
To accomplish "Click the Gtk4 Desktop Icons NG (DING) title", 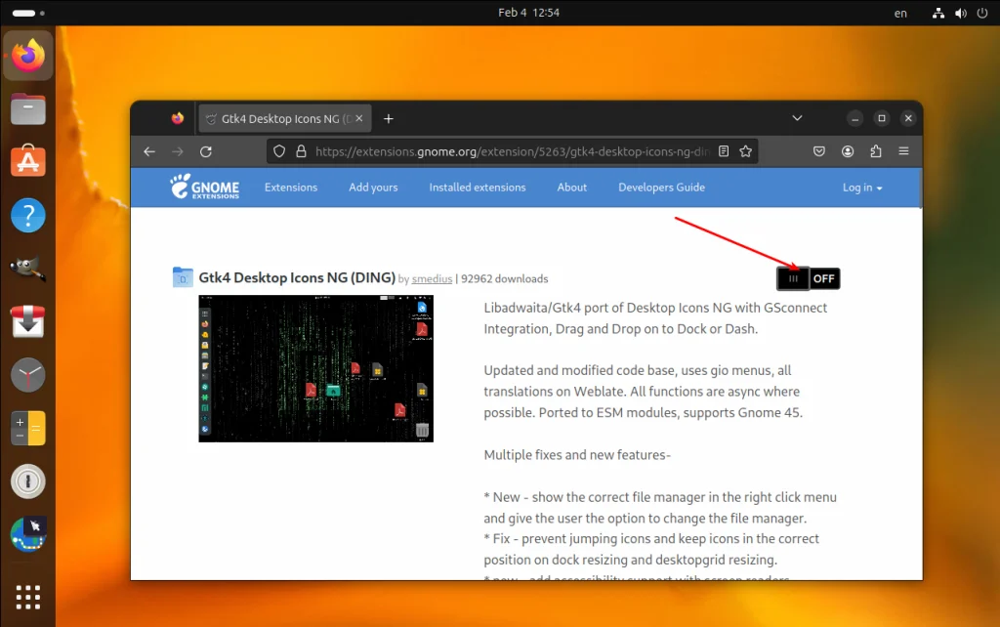I will 297,277.
